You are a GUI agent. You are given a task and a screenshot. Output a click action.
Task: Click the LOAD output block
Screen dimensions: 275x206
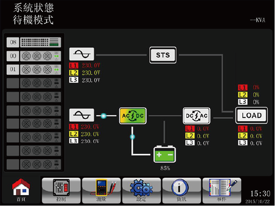tap(251, 115)
